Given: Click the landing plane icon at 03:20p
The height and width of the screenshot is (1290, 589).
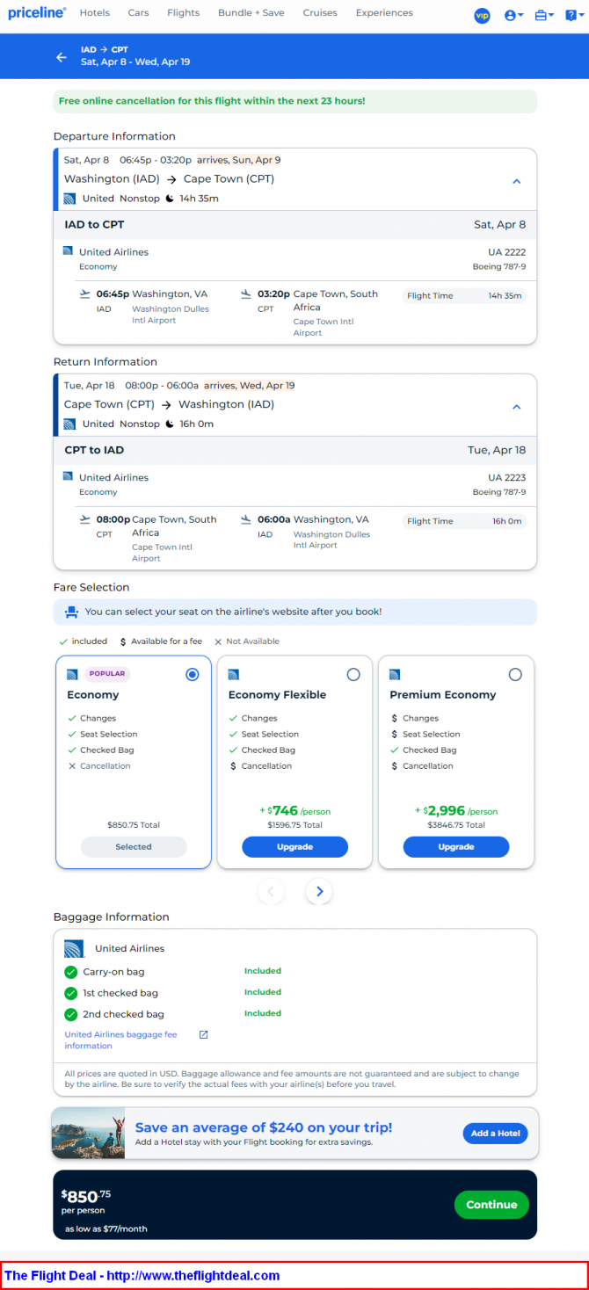Looking at the screenshot, I should (x=246, y=294).
